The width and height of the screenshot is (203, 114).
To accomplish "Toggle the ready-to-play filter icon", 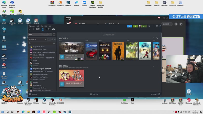I will (x=55, y=39).
